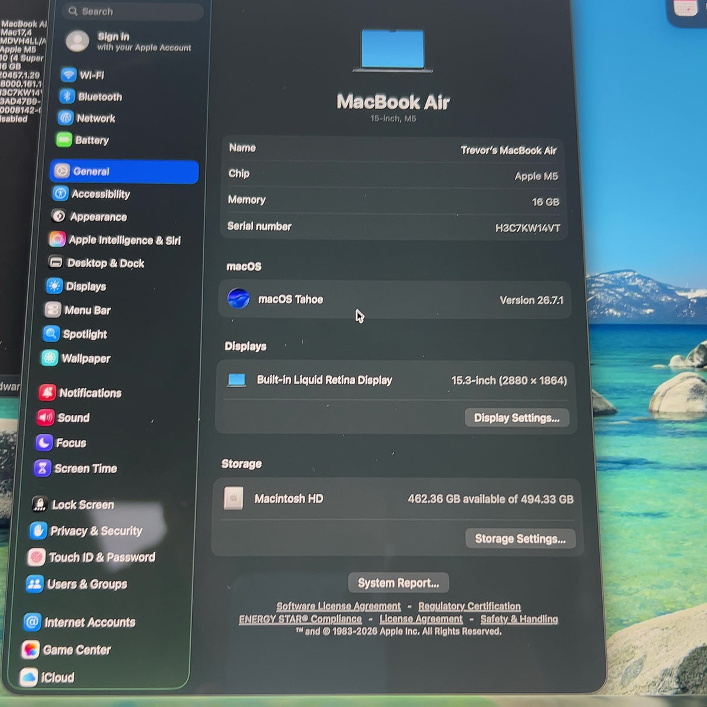Click the Touch ID & Password fingerprint icon
This screenshot has width=707, height=707.
tap(36, 557)
